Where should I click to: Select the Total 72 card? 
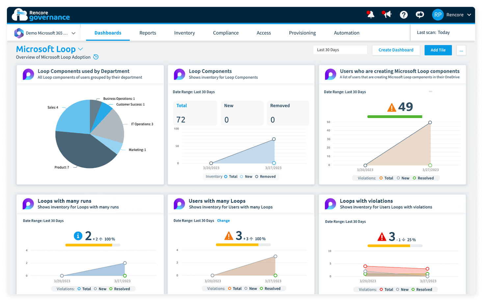[195, 113]
